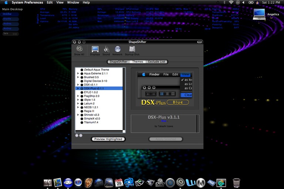Open the Edit menu
Image resolution: width=284 pixels, height=189 pixels.
coord(50,2)
